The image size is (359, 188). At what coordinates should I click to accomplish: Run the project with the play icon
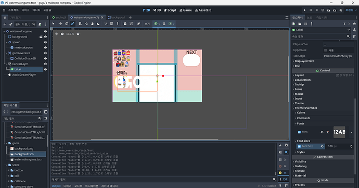pos(304,10)
